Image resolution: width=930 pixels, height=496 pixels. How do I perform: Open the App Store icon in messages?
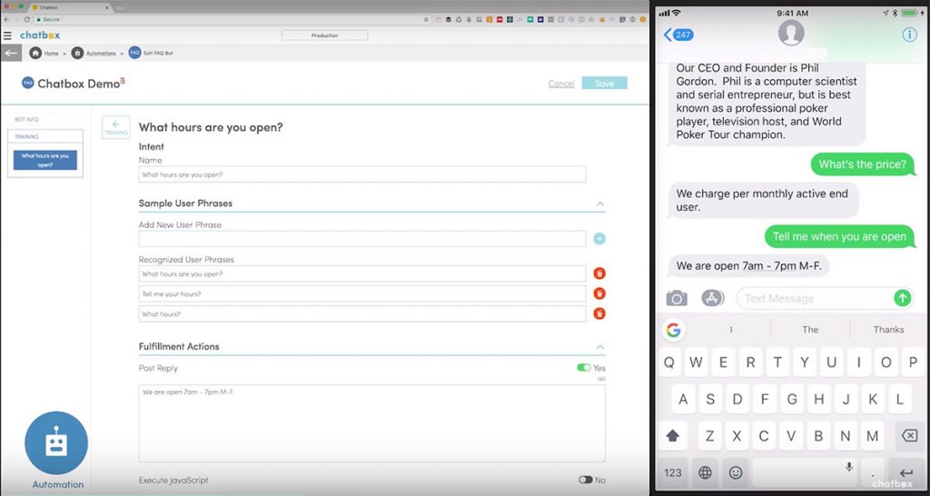point(712,298)
